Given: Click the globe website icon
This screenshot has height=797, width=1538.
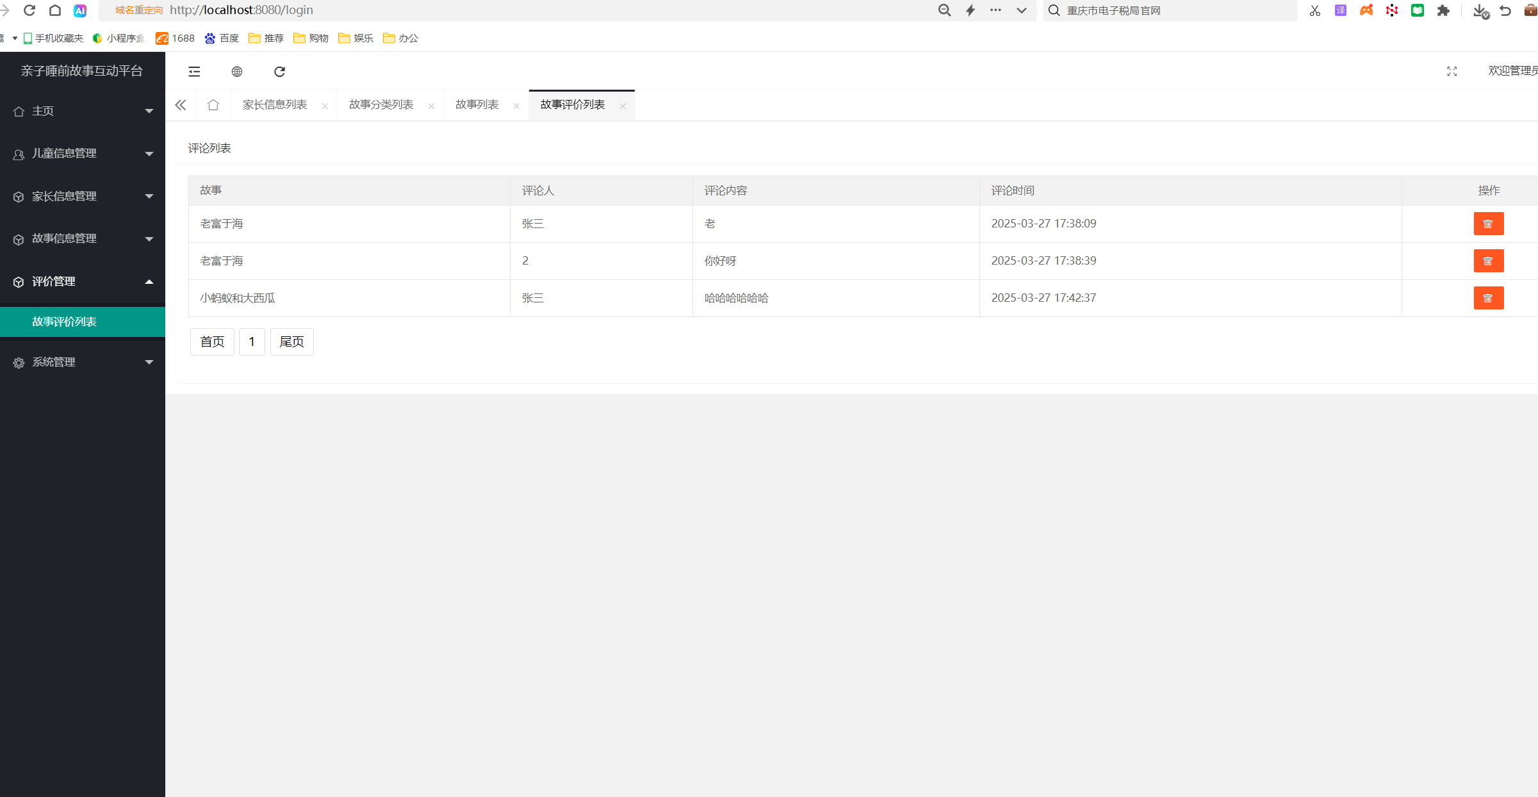Looking at the screenshot, I should point(237,71).
